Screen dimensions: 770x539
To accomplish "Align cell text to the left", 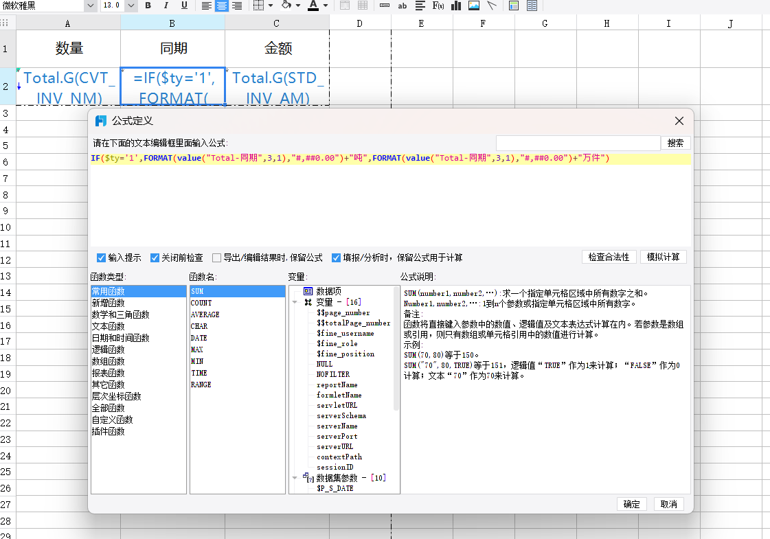I will tap(207, 5).
